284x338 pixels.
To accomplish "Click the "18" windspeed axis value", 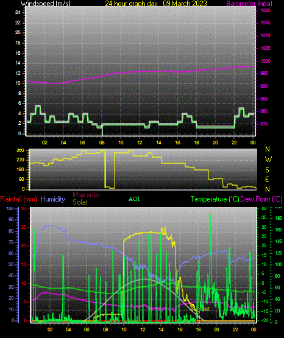I will (18, 43).
